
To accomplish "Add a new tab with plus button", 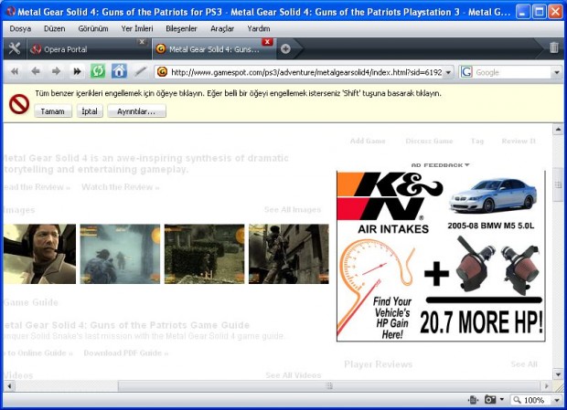I will click(x=285, y=48).
